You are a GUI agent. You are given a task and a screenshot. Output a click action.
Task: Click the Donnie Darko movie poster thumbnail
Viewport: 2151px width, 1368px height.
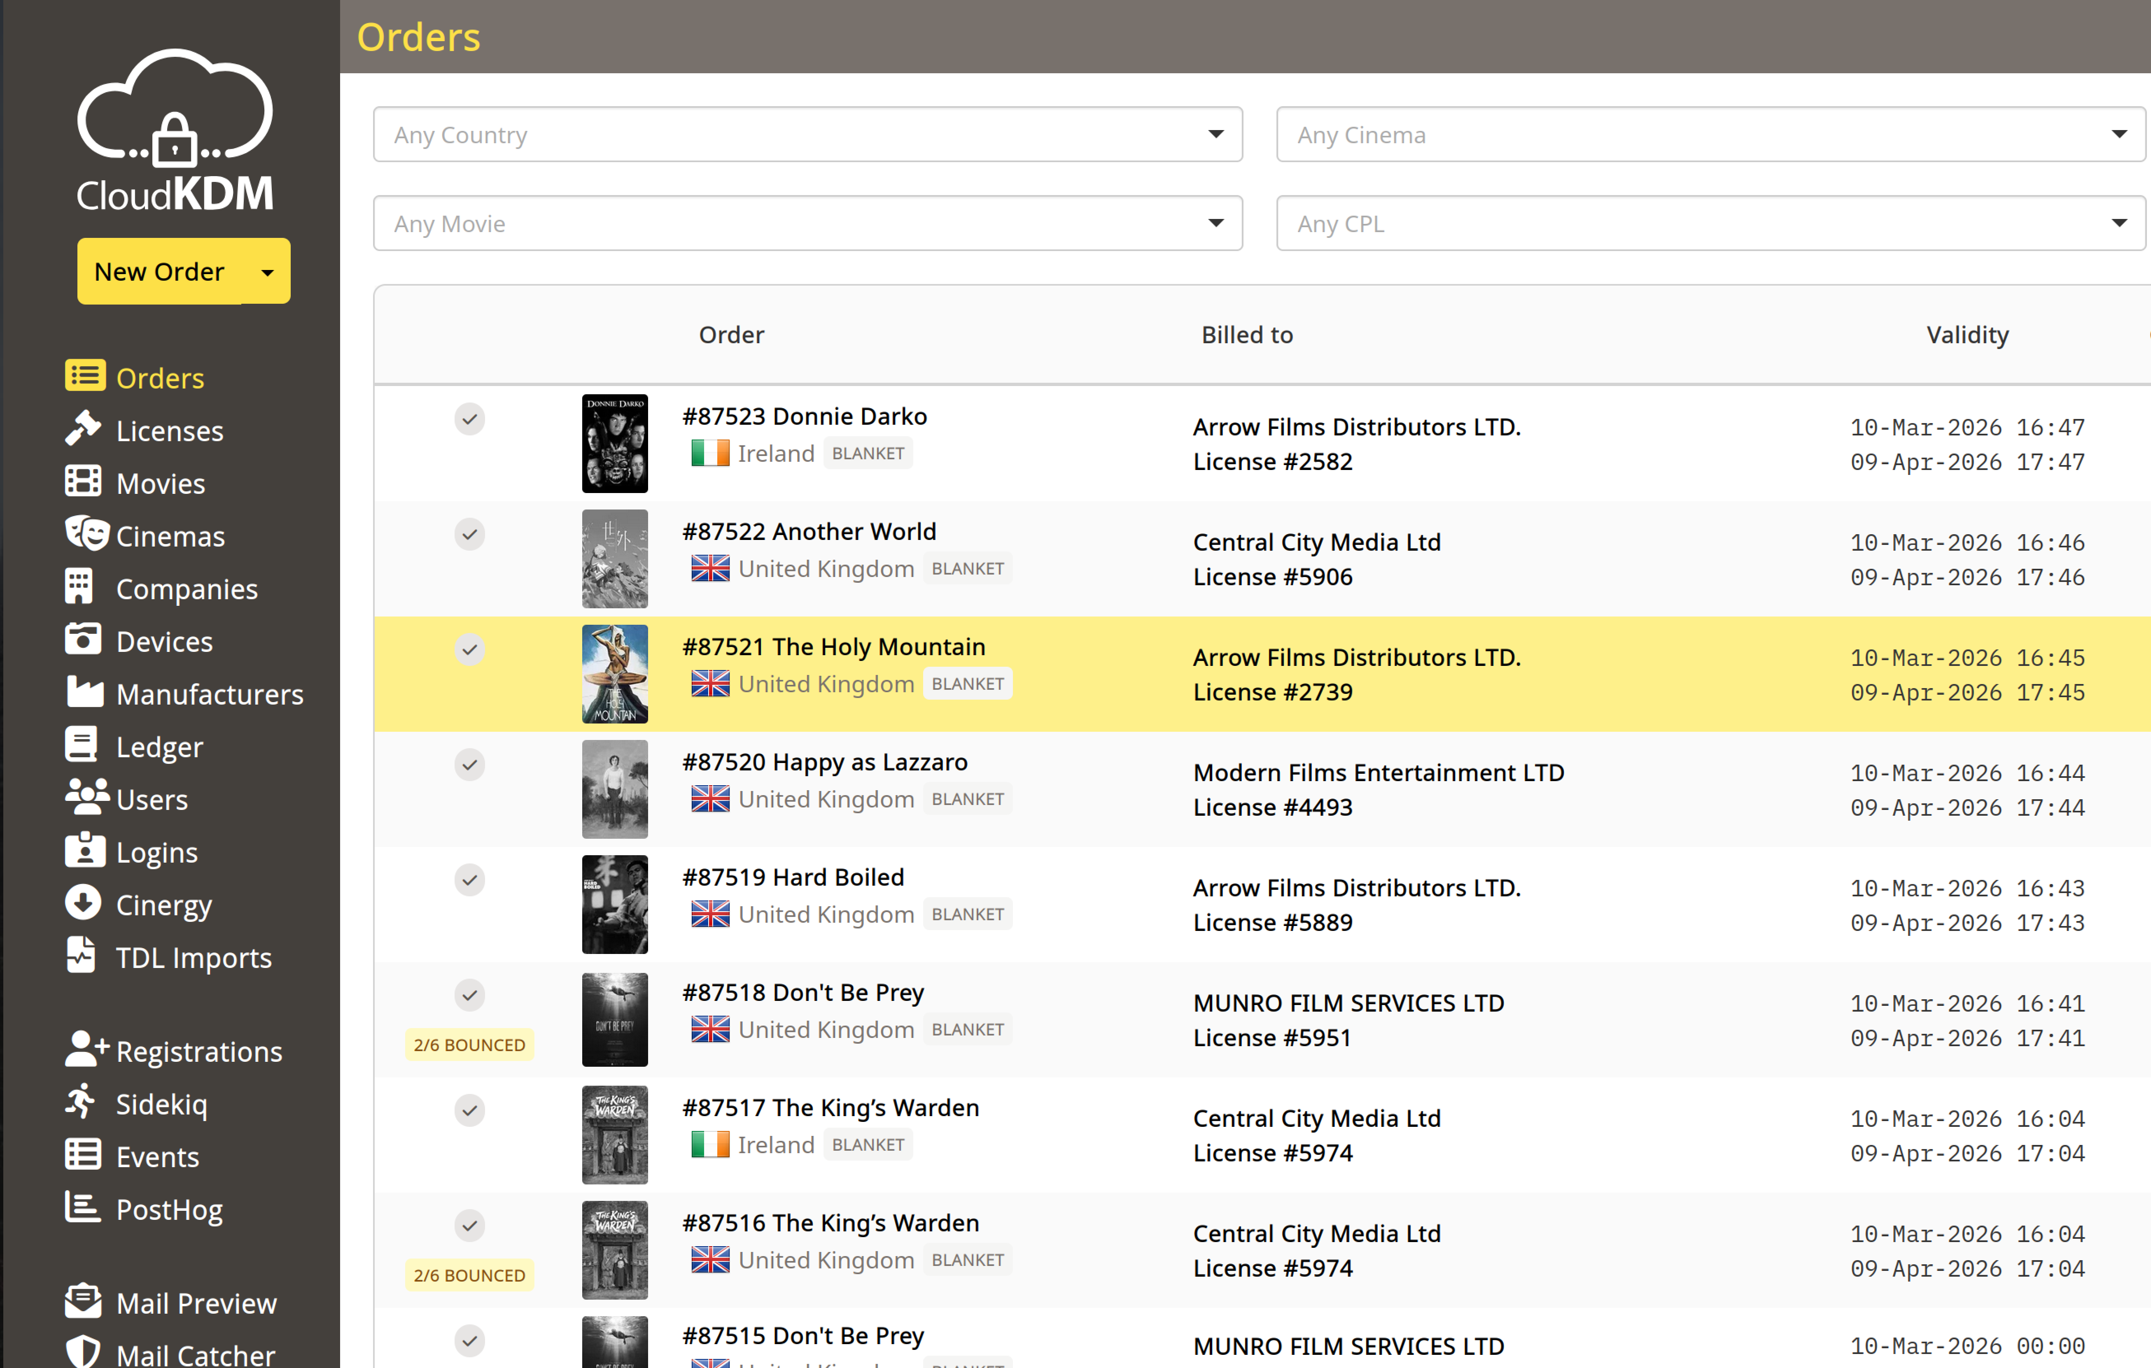pos(615,443)
